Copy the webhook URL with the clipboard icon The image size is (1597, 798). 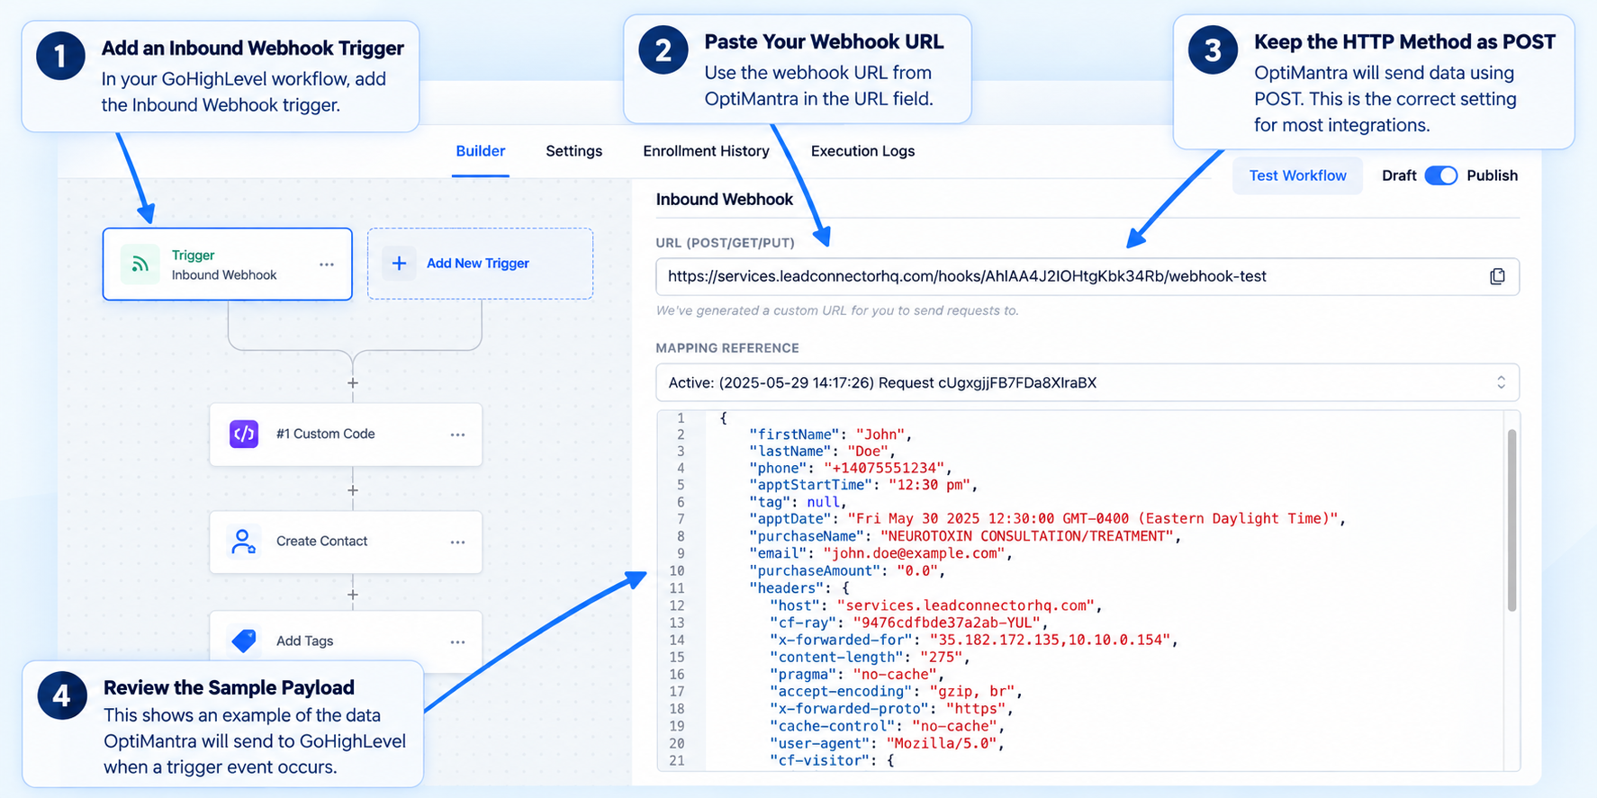point(1497,276)
